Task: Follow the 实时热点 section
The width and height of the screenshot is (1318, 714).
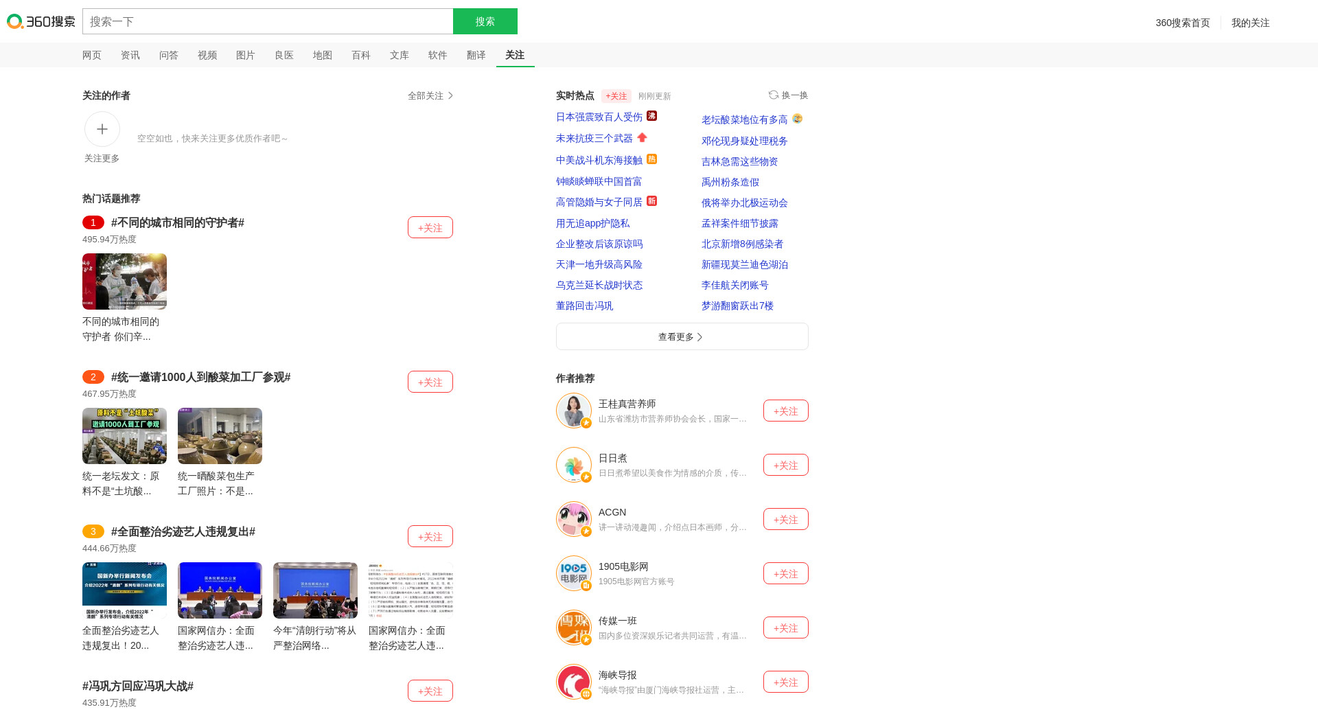Action: [616, 96]
